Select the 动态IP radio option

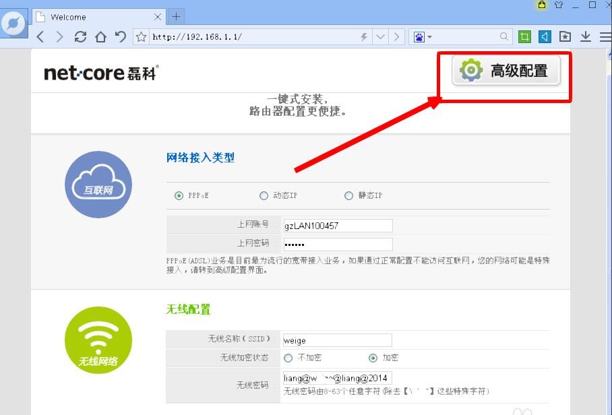point(264,196)
